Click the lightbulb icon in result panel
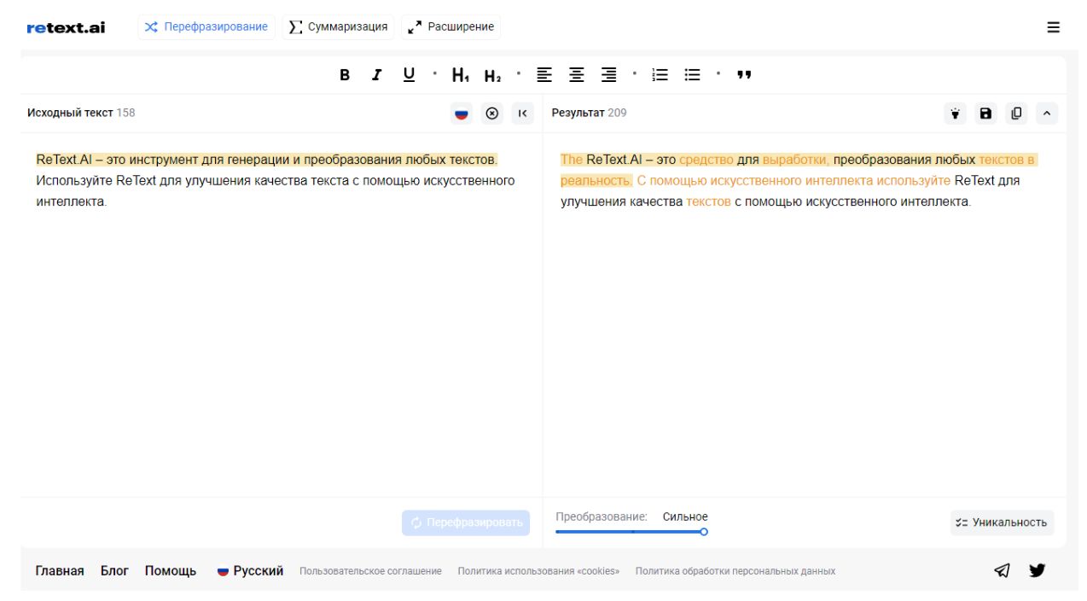The width and height of the screenshot is (1087, 601). click(955, 114)
